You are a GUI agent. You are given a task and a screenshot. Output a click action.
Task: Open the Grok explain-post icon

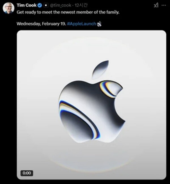(156, 5)
